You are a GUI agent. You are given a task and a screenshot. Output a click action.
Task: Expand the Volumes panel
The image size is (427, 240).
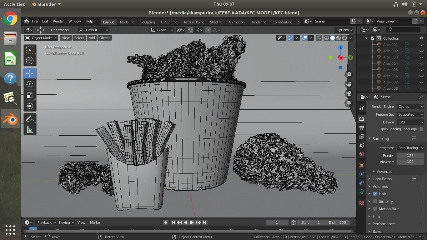pyautogui.click(x=369, y=186)
